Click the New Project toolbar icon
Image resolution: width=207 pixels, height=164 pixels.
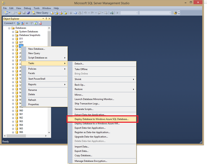[6, 13]
